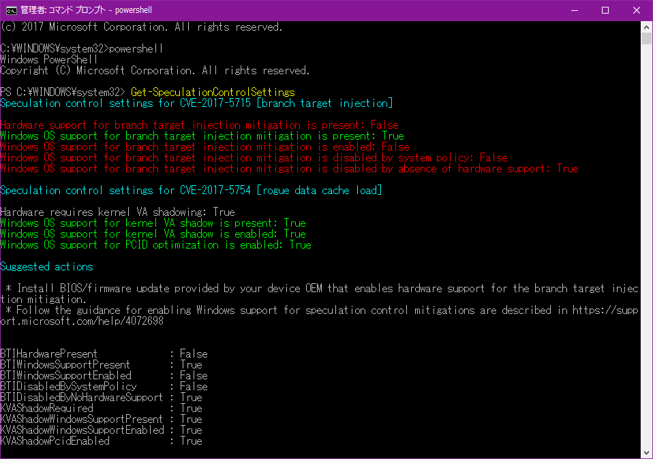Click the scrollbar up arrow

(646, 26)
